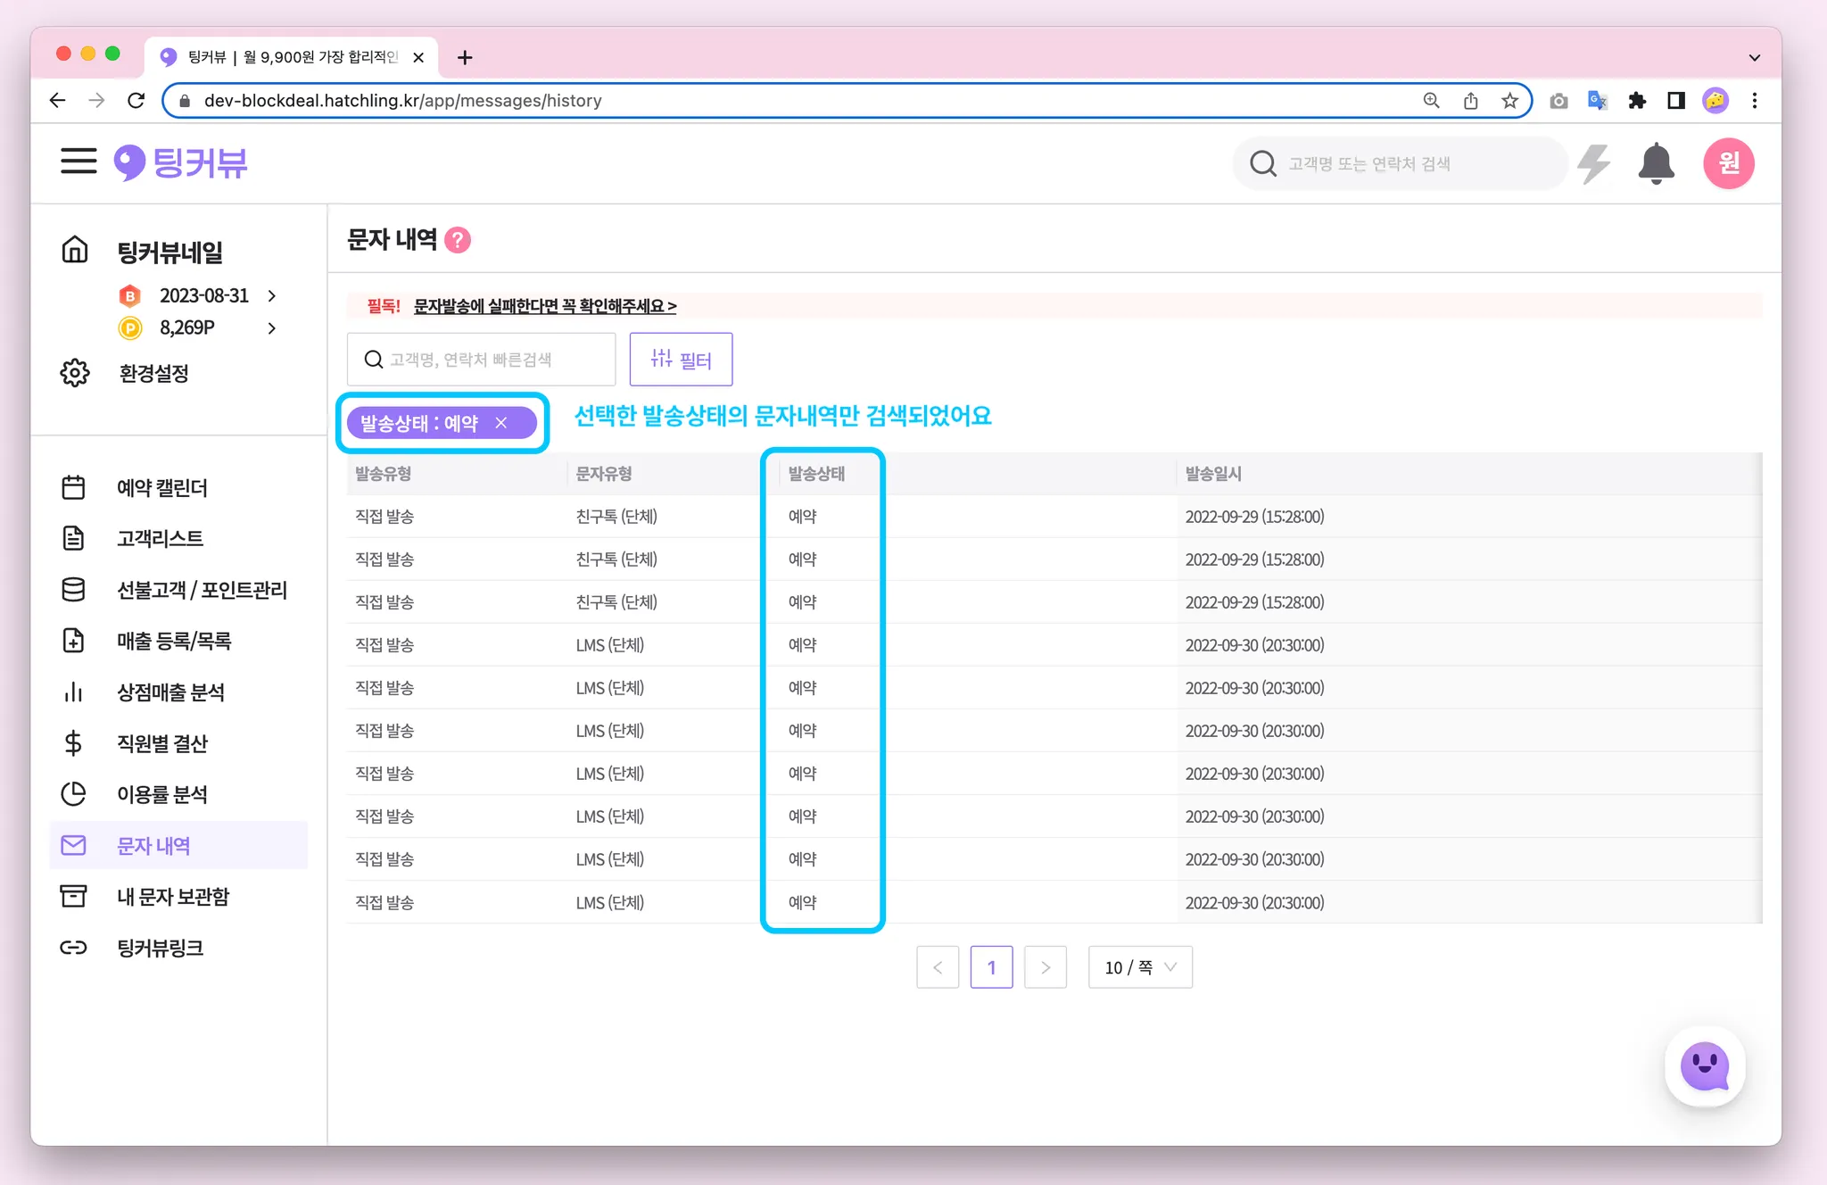
Task: Expand the 10 / 쪽 page size dropdown
Action: [x=1140, y=967]
